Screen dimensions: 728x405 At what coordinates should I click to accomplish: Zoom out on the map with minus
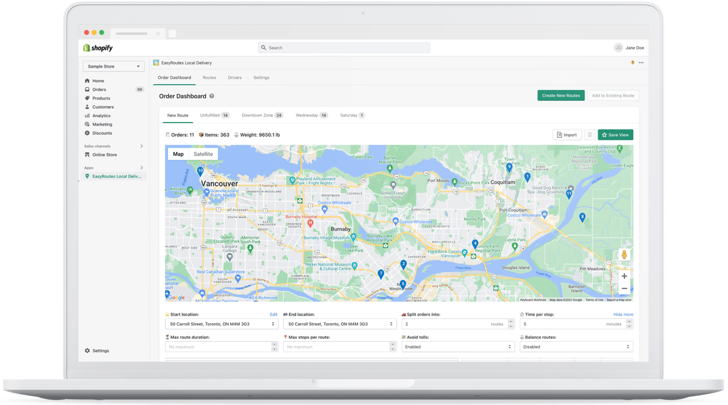[624, 289]
